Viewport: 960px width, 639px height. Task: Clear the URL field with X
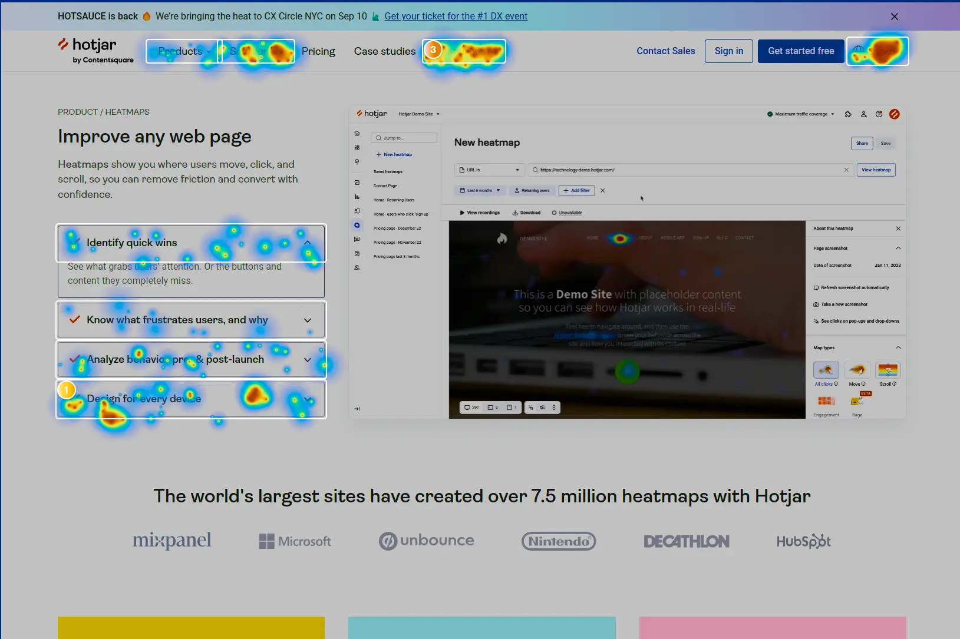tap(846, 170)
